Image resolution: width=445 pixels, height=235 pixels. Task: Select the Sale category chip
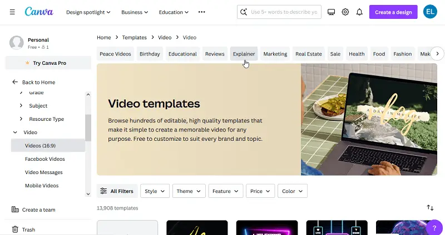point(335,54)
